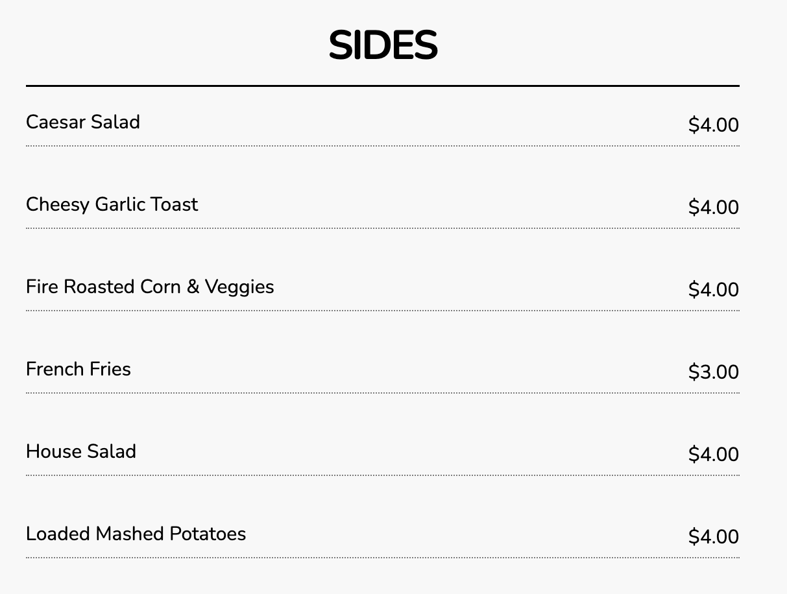This screenshot has height=594, width=787.
Task: Click the Fire Roasted Corn price
Action: (x=713, y=289)
